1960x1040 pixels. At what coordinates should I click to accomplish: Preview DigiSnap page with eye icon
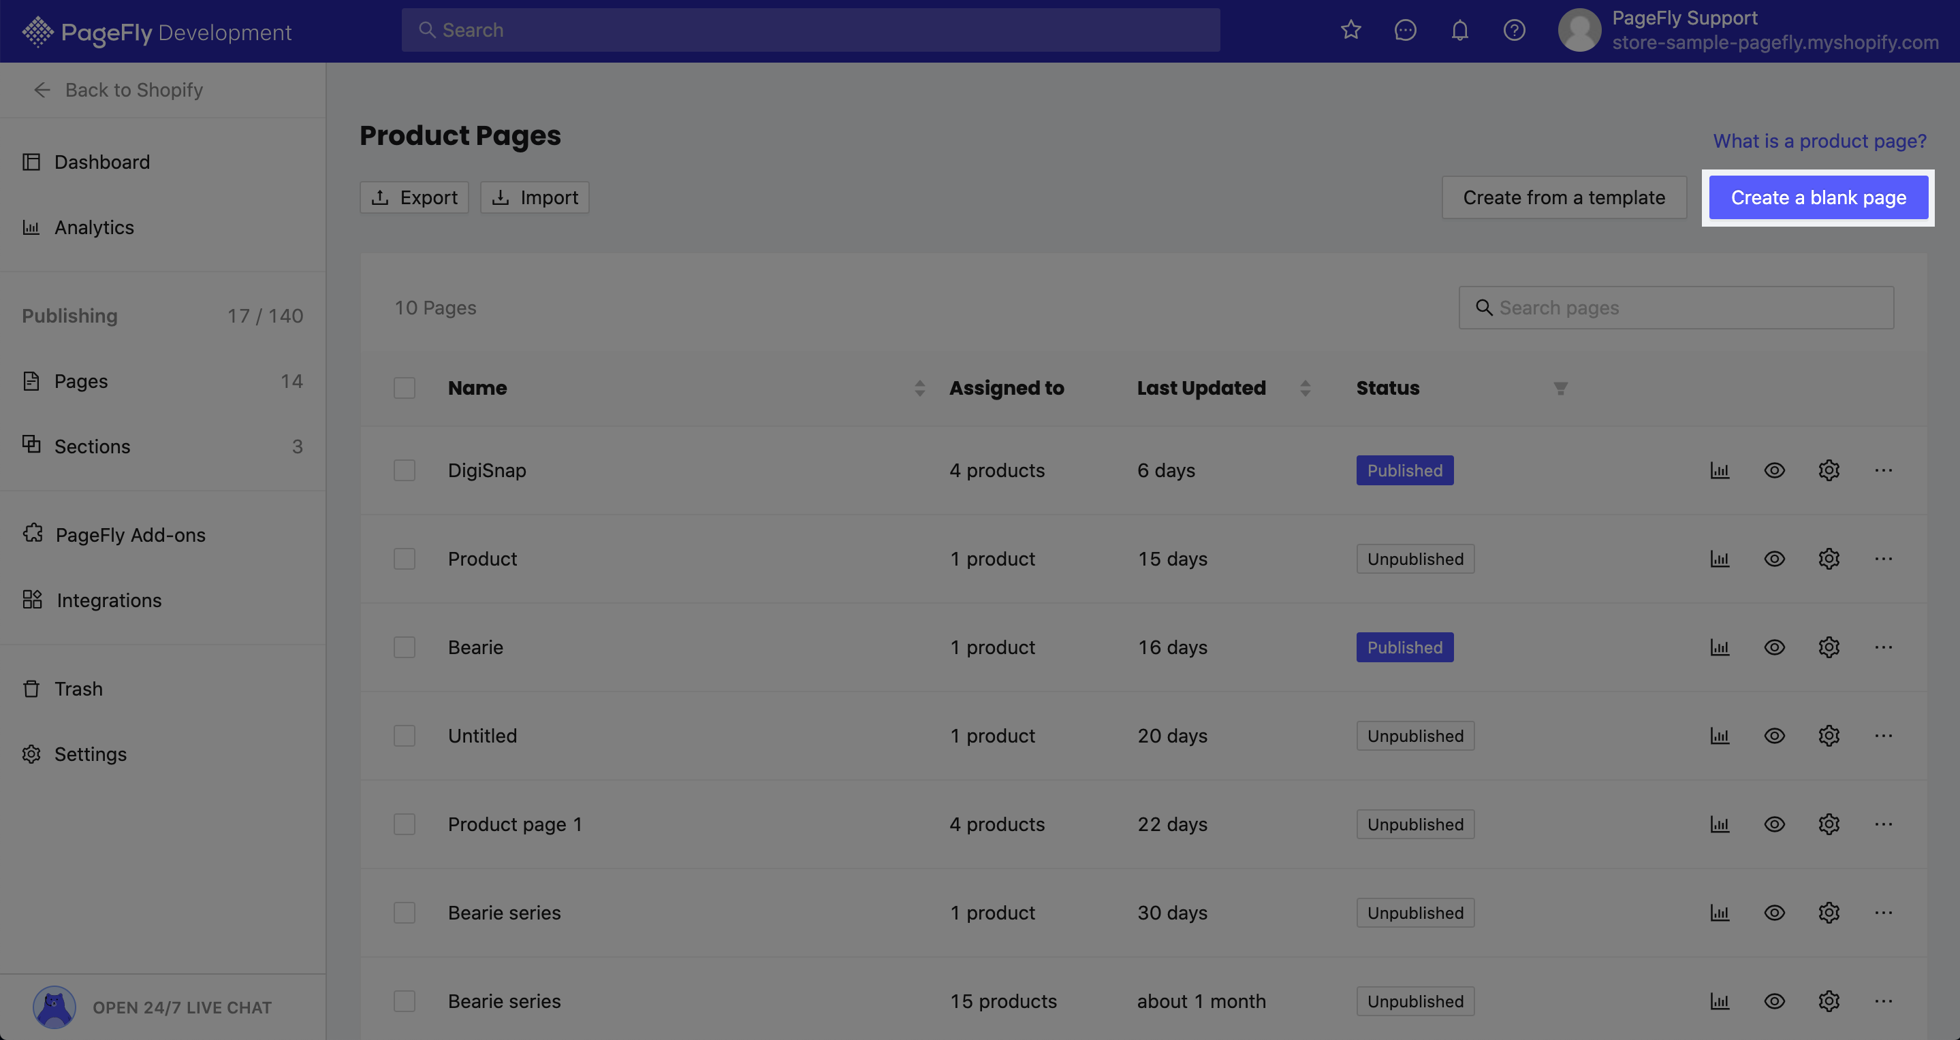(1773, 470)
